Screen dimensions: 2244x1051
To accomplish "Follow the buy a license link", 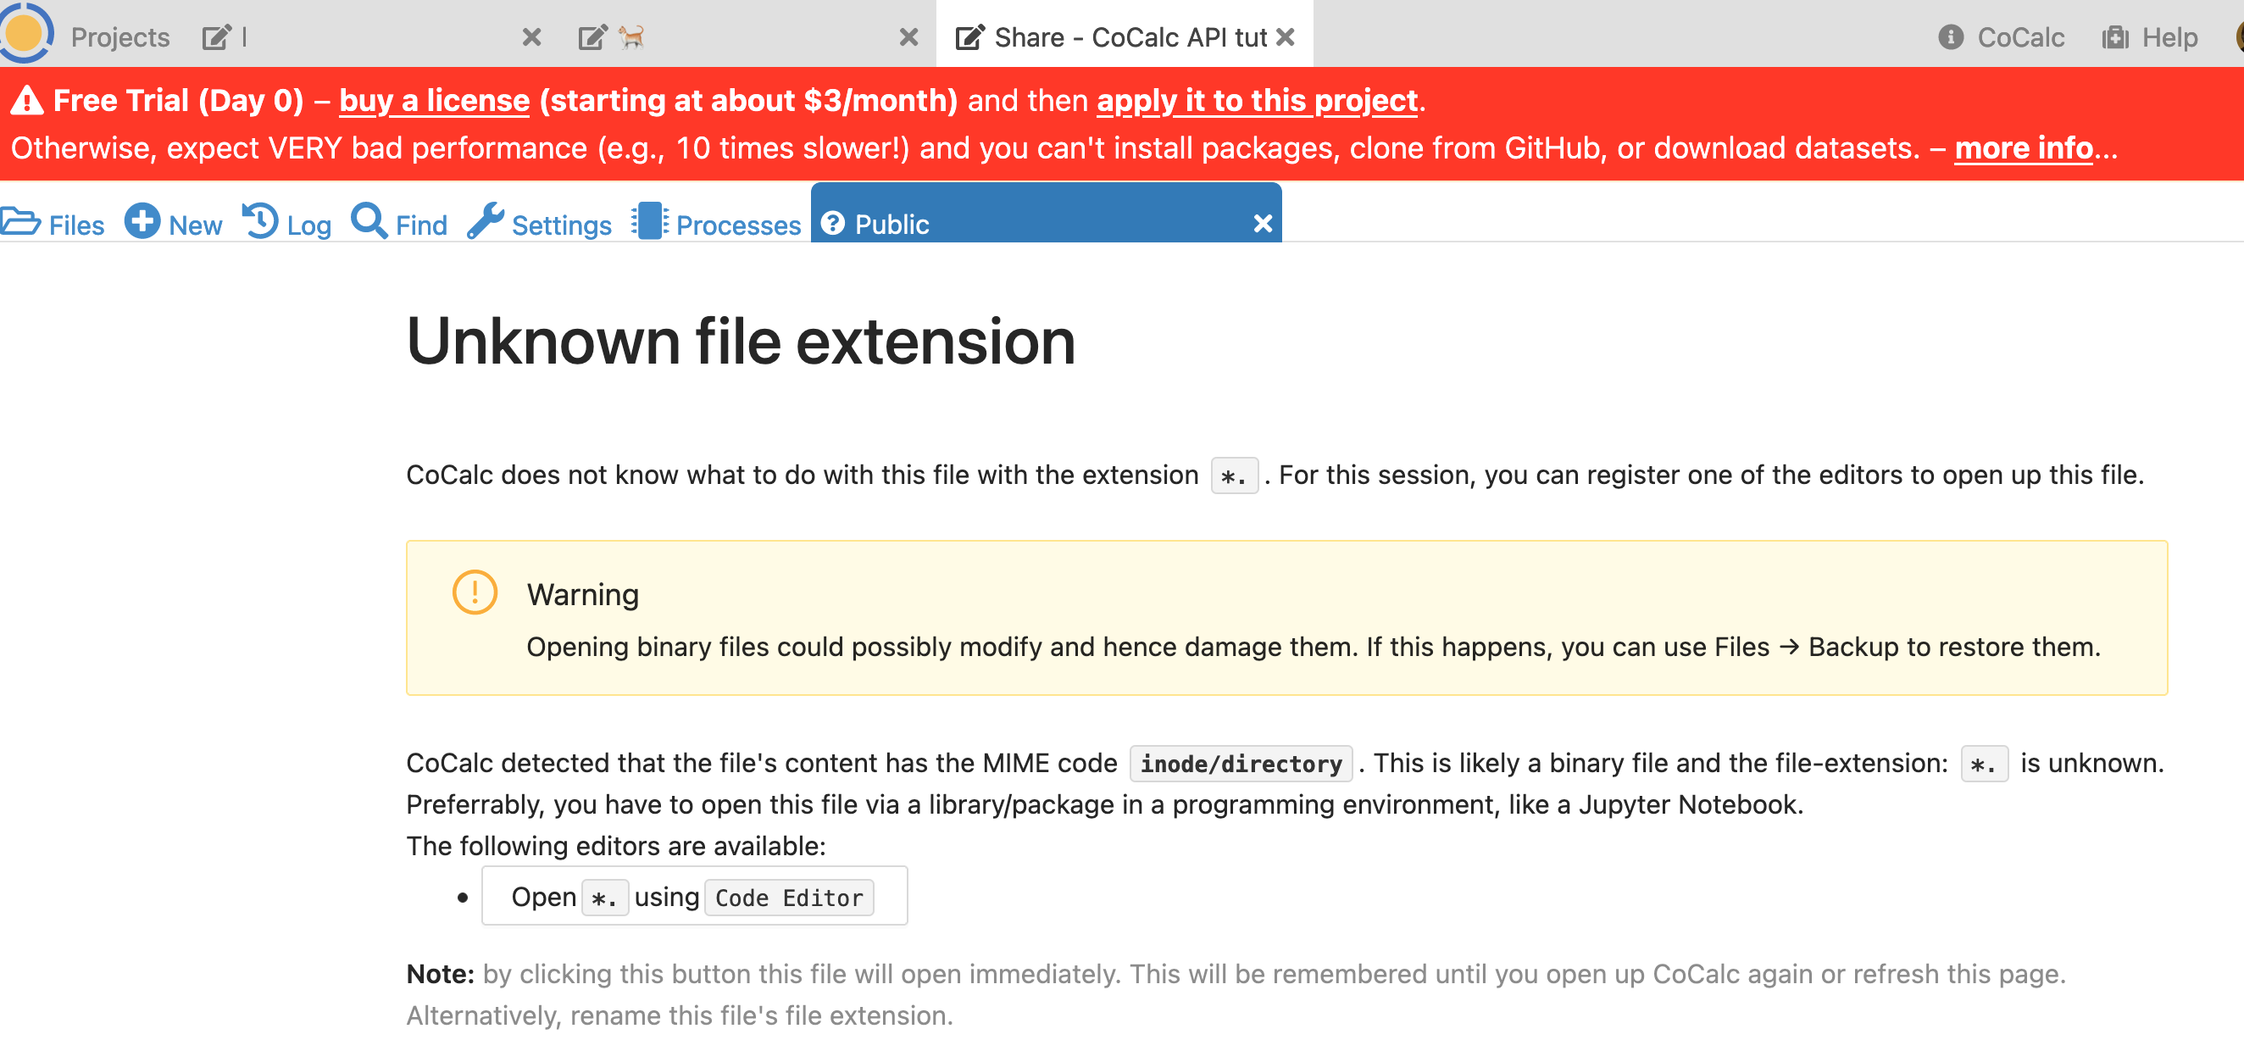I will pyautogui.click(x=434, y=100).
